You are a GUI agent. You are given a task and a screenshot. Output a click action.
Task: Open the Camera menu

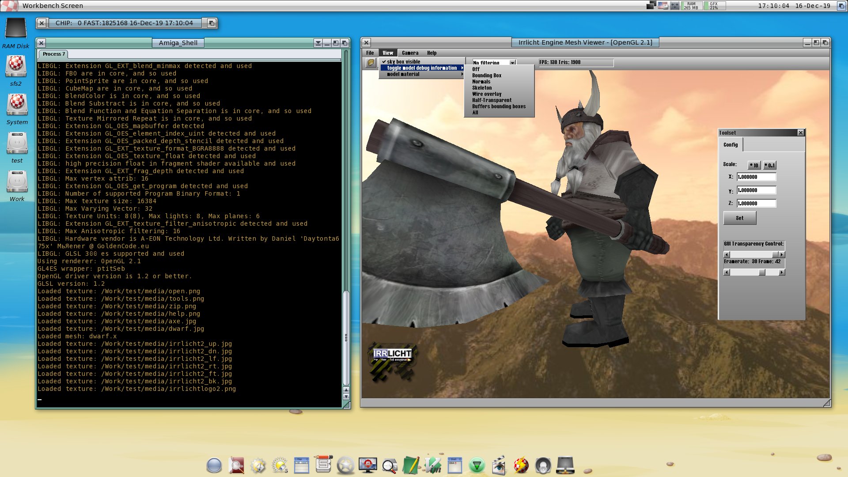coord(410,53)
